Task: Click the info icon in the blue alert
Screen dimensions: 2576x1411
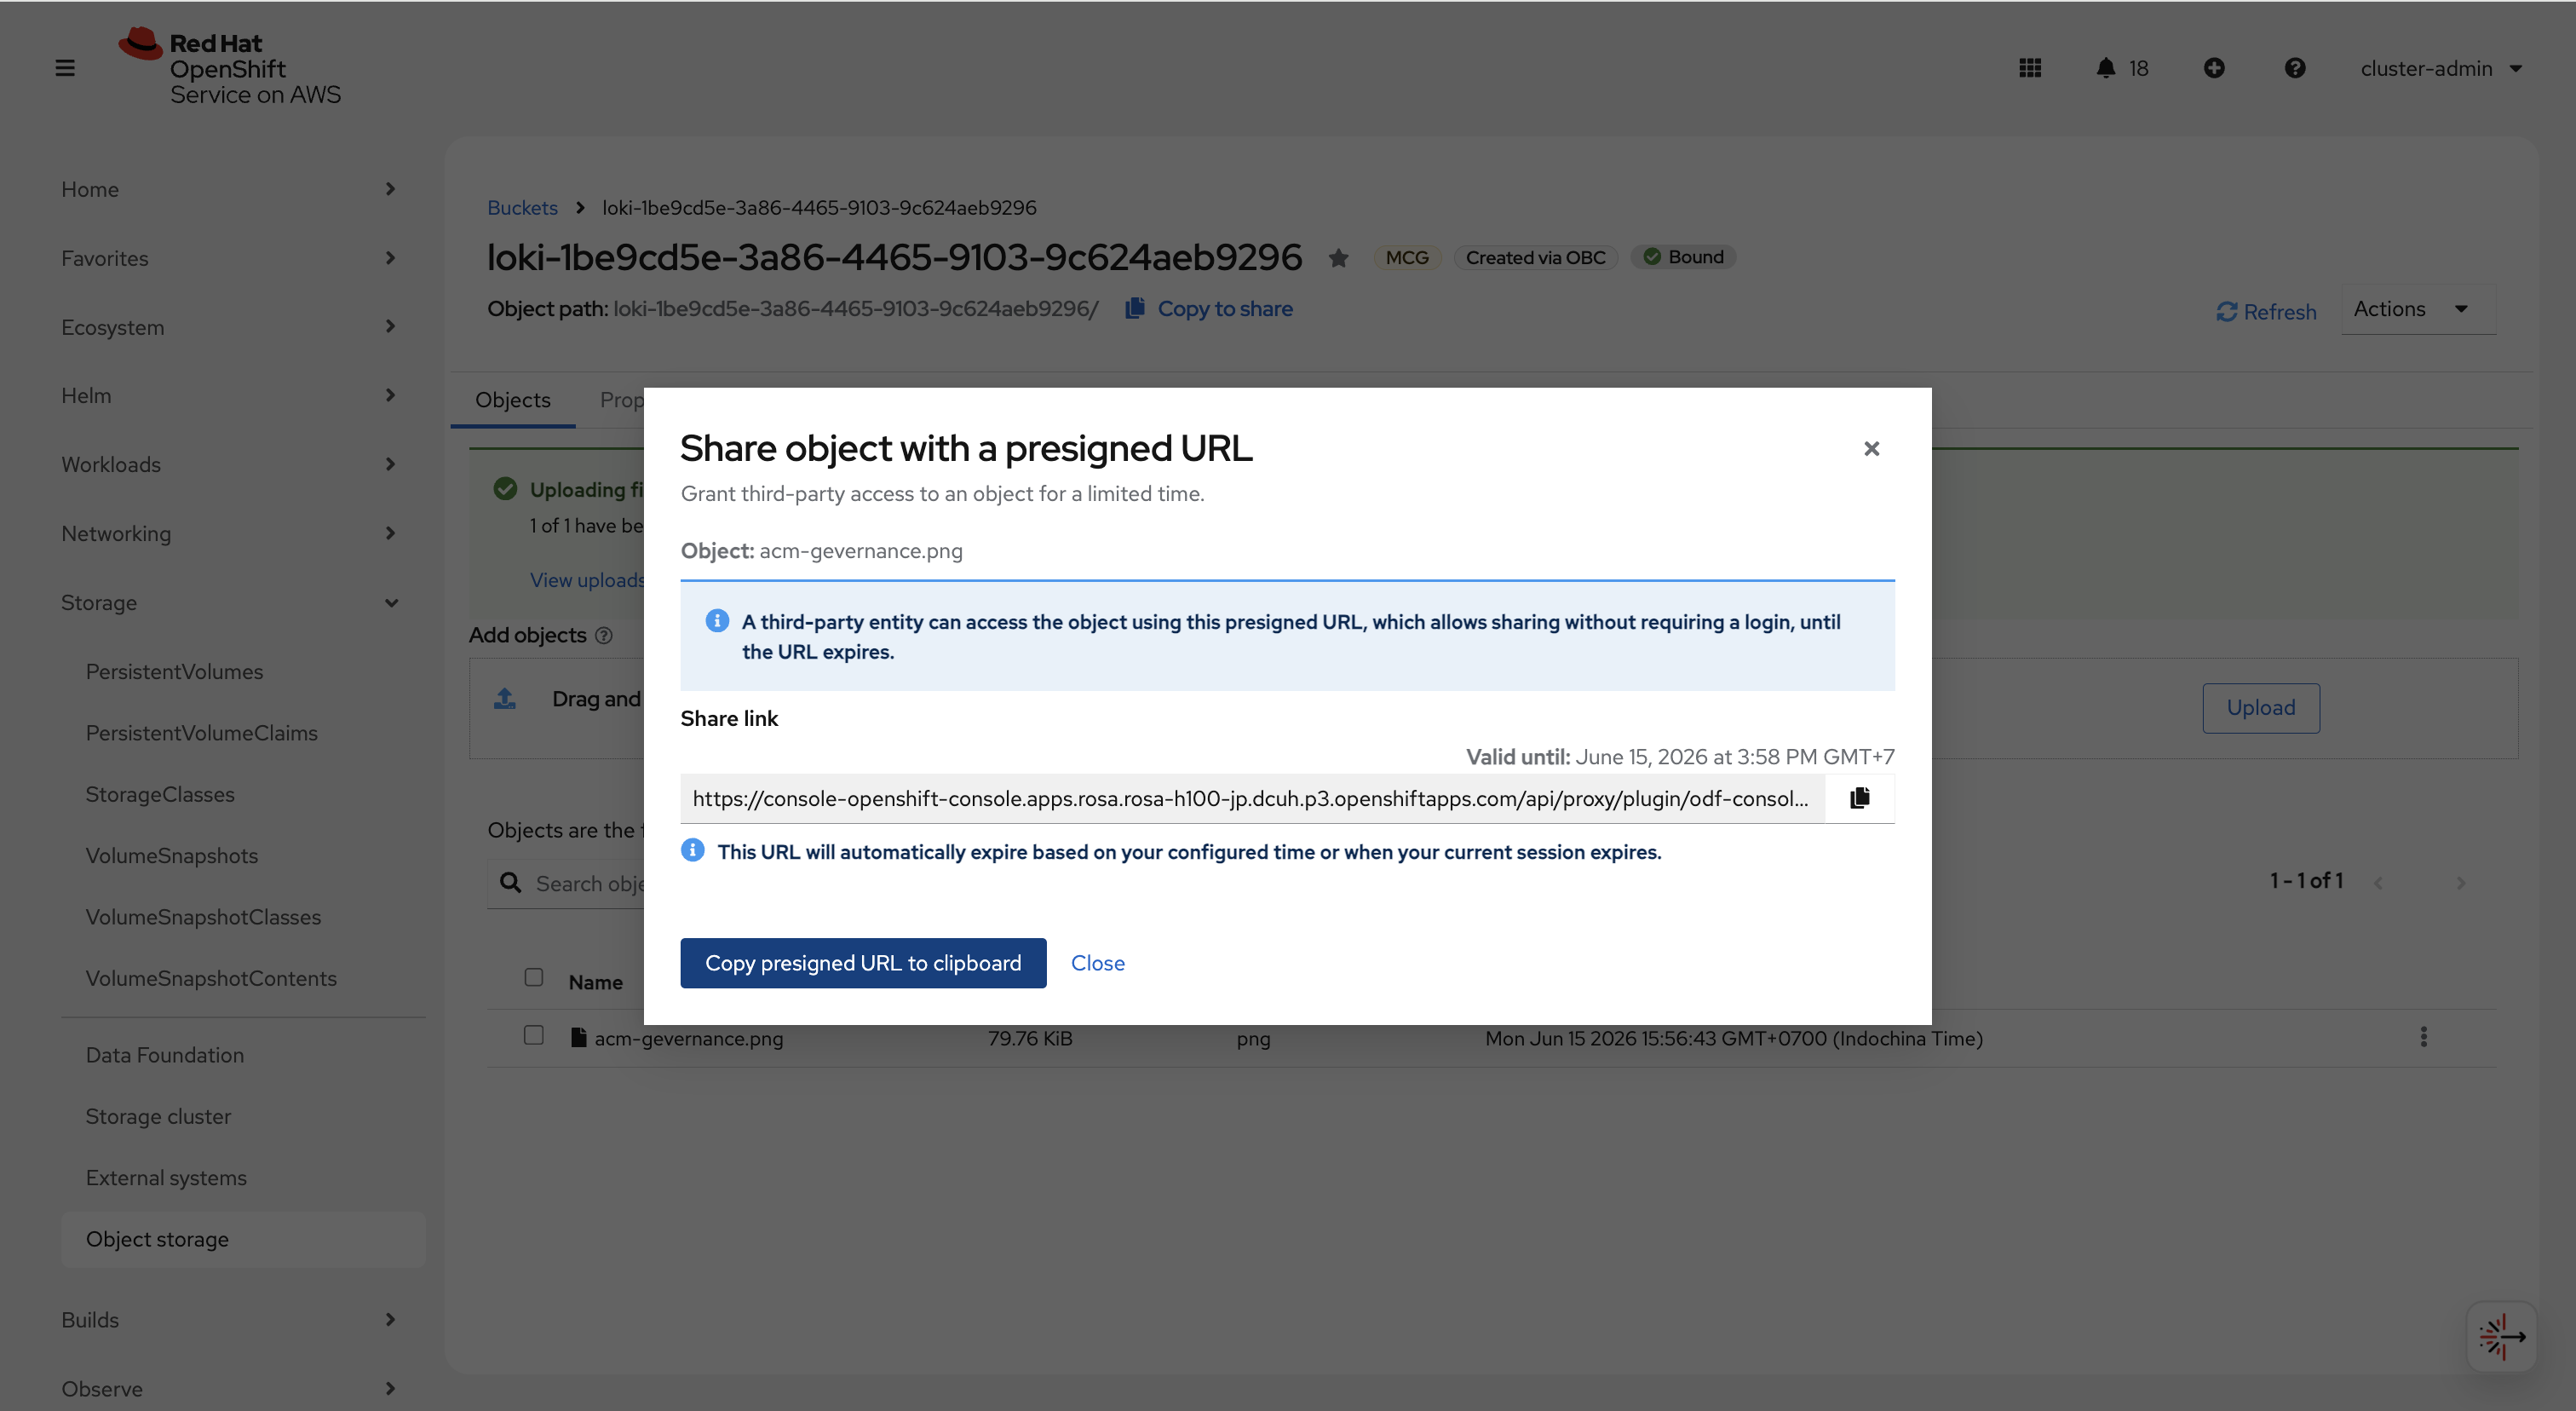Action: [x=716, y=621]
